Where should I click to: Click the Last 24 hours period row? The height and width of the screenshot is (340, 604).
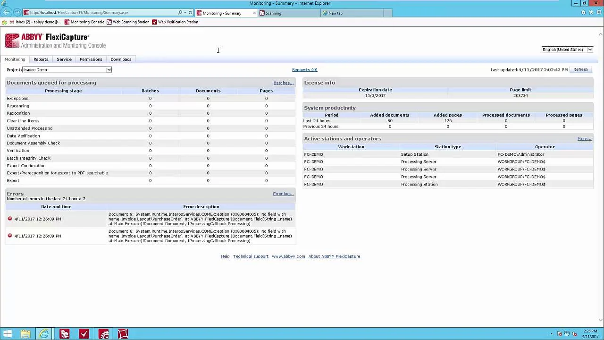click(x=447, y=121)
